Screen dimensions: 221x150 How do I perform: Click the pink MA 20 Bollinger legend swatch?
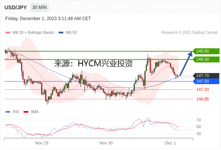[x=8, y=33]
